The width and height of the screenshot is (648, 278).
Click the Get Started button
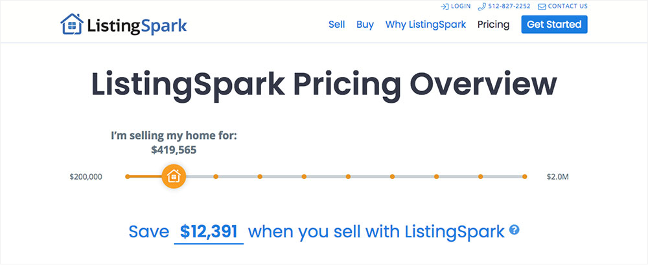(x=554, y=25)
